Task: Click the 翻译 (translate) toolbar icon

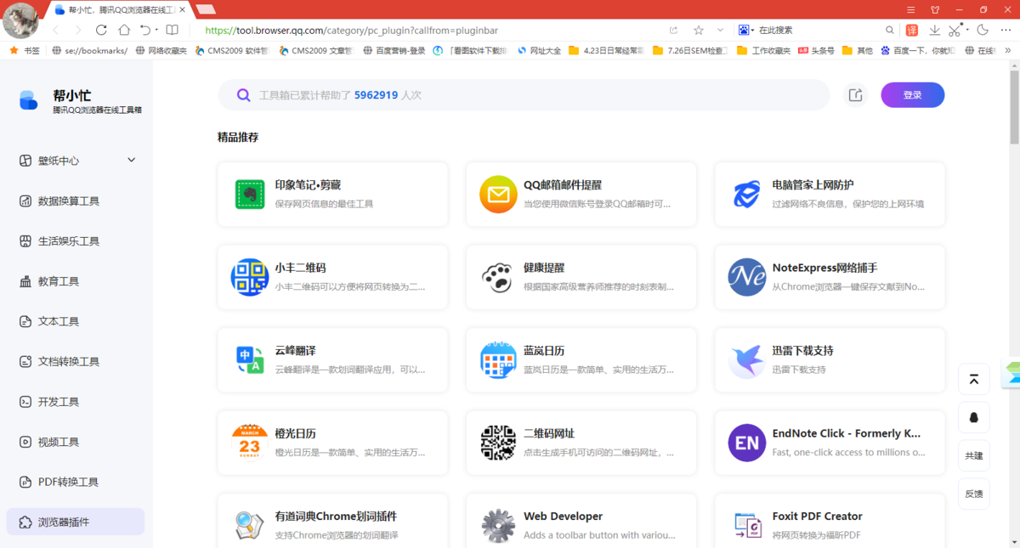Action: coord(910,29)
